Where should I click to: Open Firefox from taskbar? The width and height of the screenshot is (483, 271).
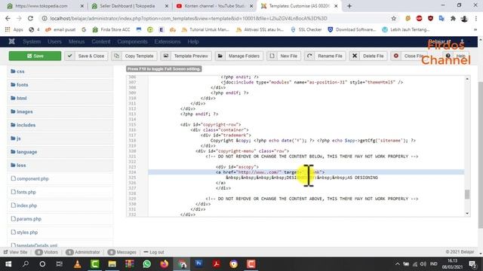click(x=165, y=264)
